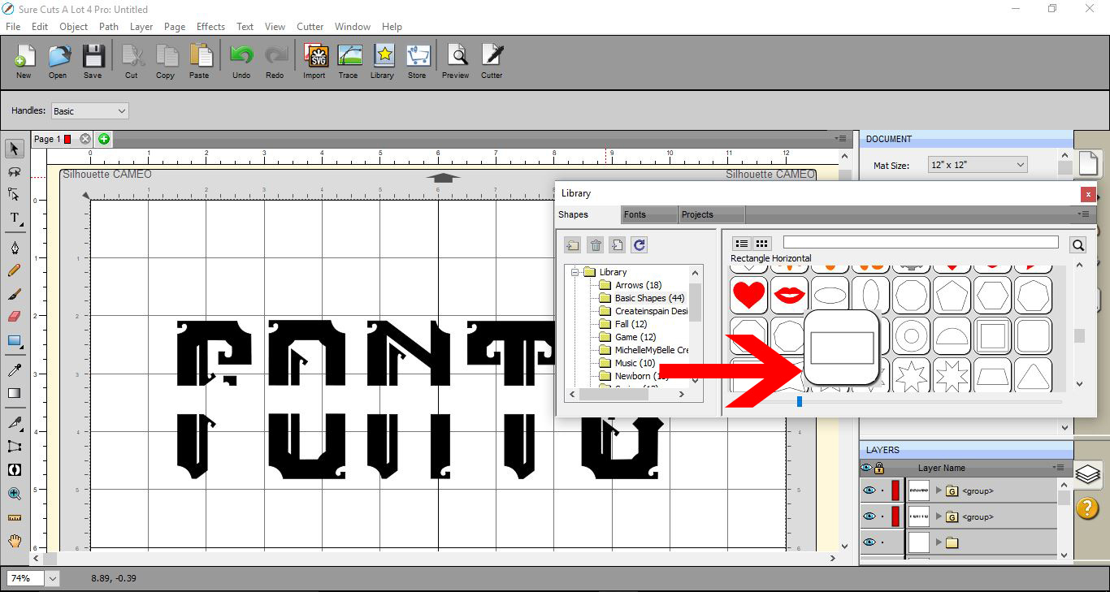Expand the first group layer
The height and width of the screenshot is (592, 1110).
939,490
